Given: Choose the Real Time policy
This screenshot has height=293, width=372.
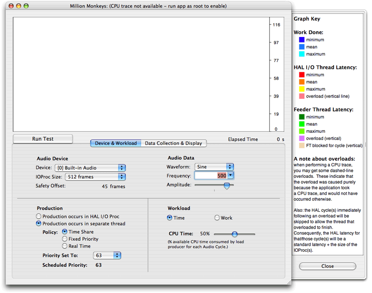Looking at the screenshot, I should pyautogui.click(x=64, y=246).
